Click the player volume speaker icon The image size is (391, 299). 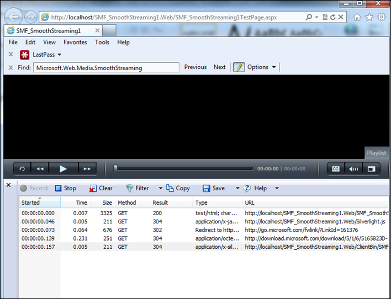353,169
